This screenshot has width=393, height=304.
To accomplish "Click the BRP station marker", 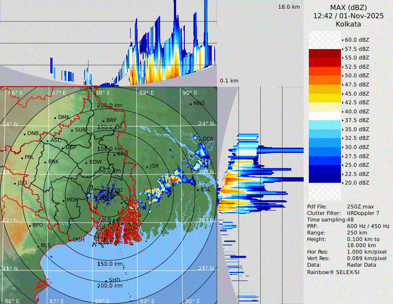I will click(104, 121).
